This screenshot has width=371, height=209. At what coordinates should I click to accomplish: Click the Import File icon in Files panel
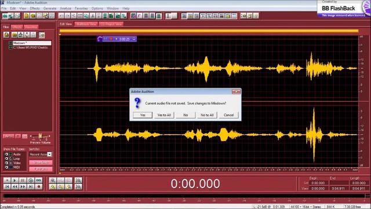[6, 35]
